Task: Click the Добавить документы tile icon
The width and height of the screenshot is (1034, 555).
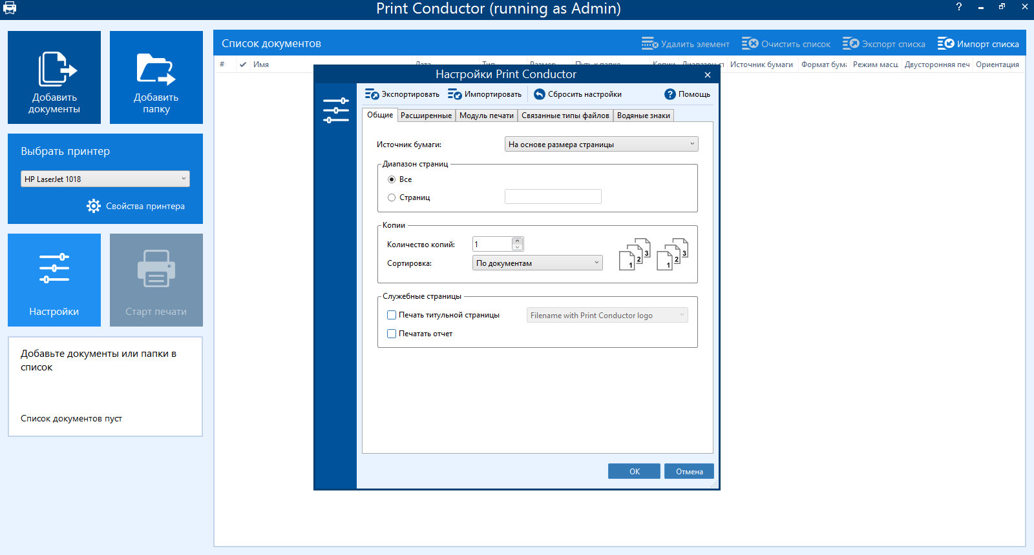Action: click(x=57, y=68)
